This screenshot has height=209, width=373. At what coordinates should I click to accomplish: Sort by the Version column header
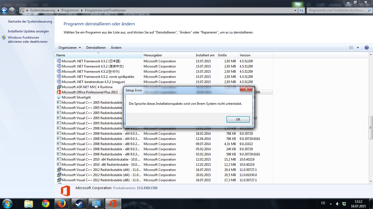pos(256,55)
